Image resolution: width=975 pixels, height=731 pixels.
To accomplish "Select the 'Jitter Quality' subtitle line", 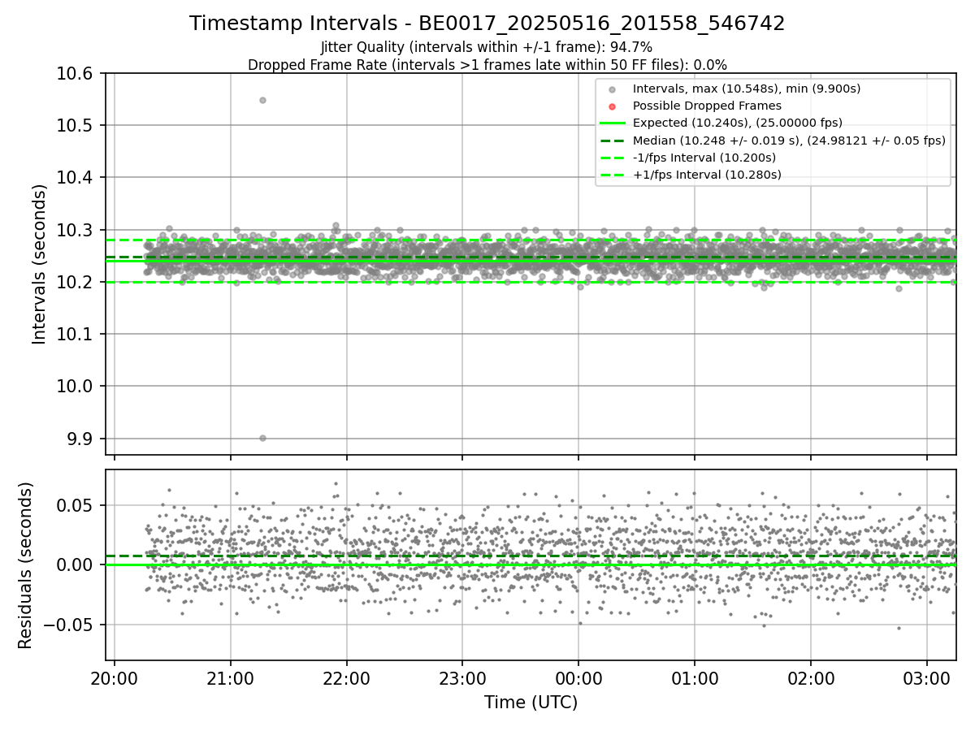I will 487,48.
